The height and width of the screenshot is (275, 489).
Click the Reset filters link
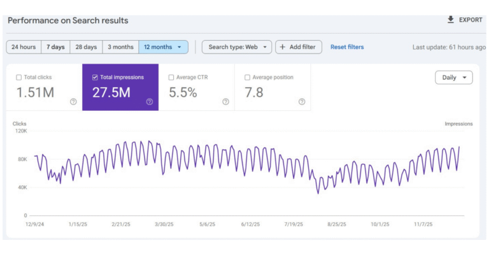point(347,47)
